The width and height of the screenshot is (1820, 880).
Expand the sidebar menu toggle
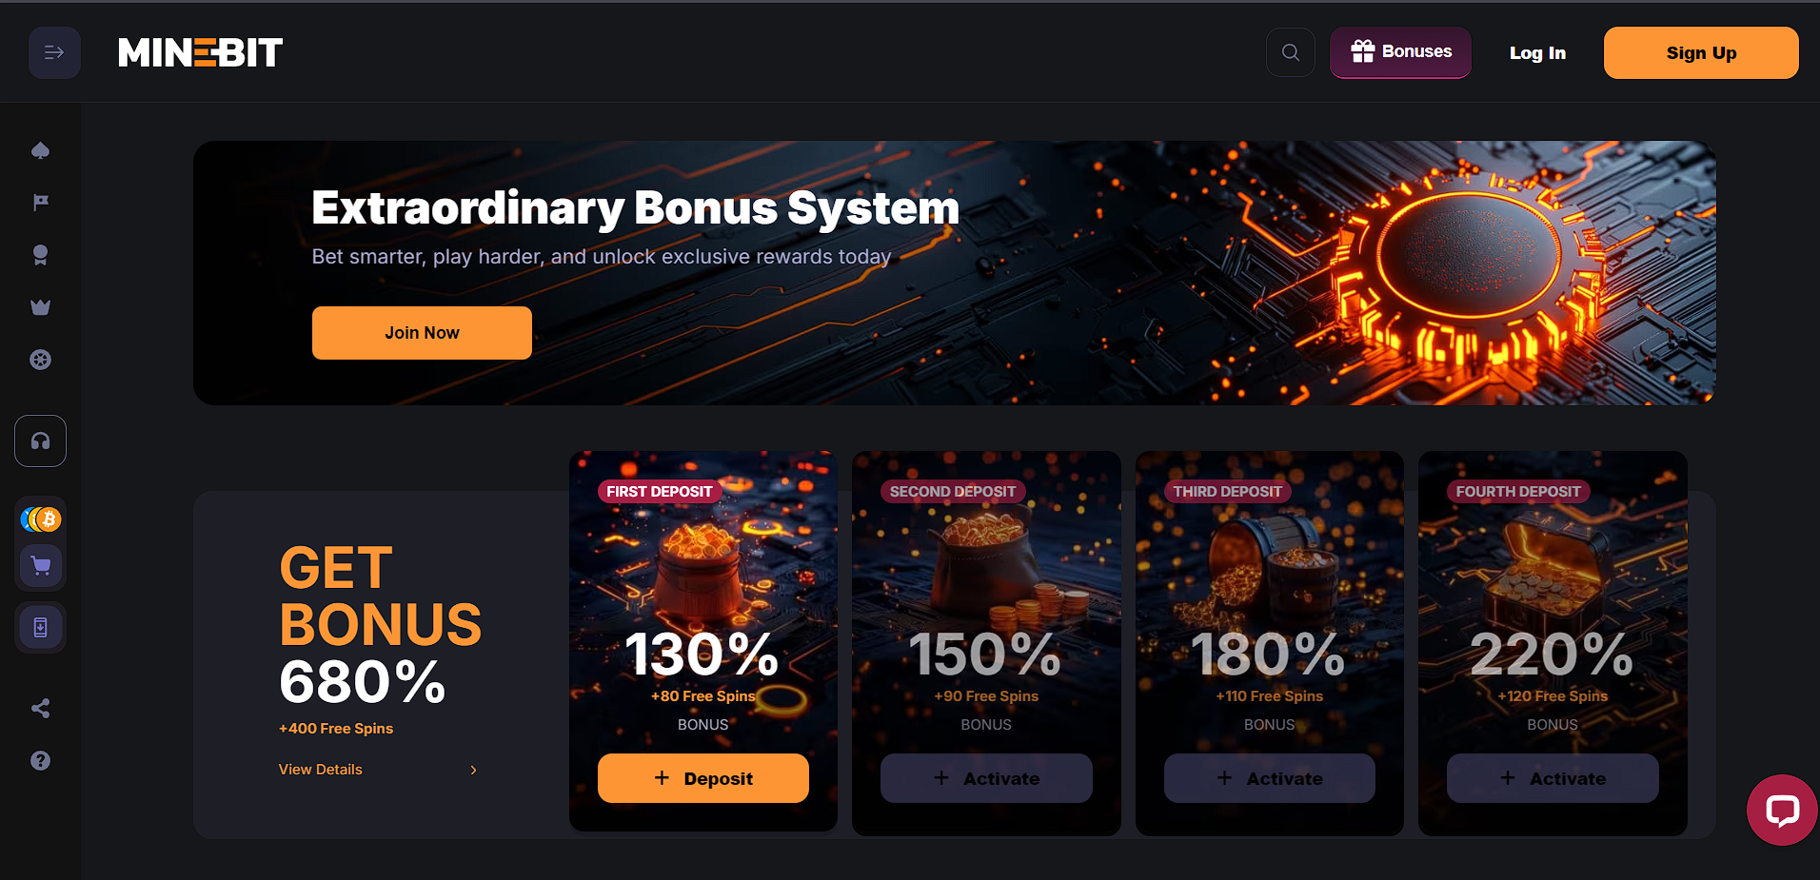(x=54, y=52)
